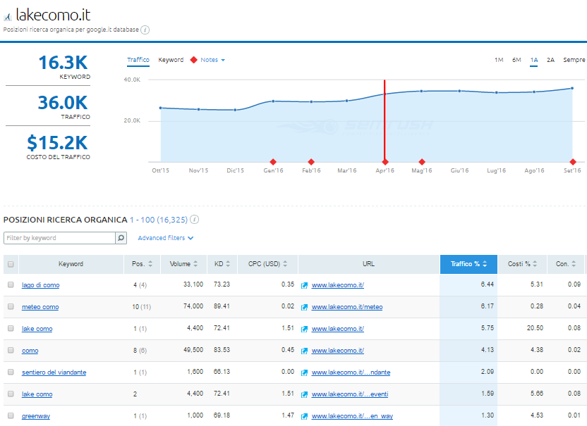Viewport: 587px width, 426px height.
Task: Open the meteo como keyword link
Action: (x=40, y=307)
